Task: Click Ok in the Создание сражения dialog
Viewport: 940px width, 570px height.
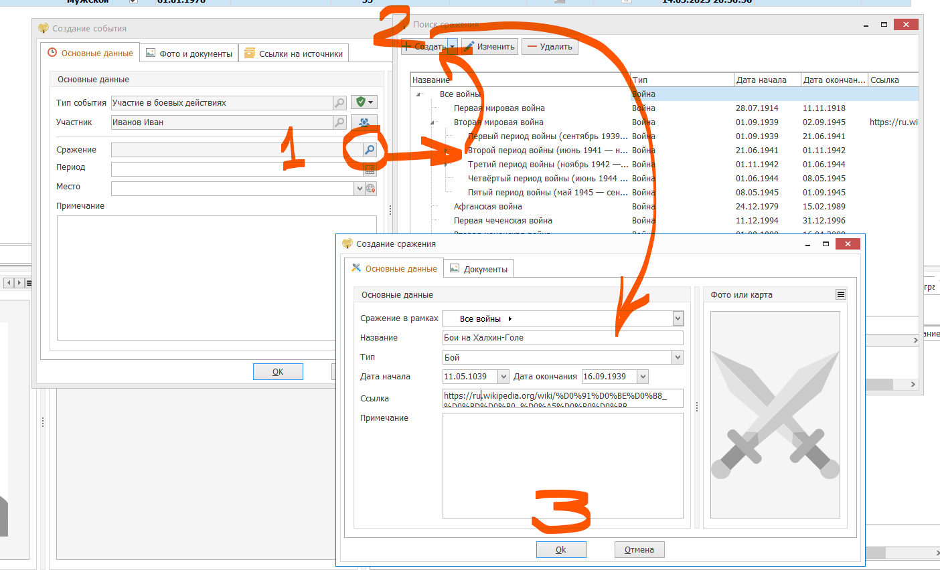Action: (560, 549)
